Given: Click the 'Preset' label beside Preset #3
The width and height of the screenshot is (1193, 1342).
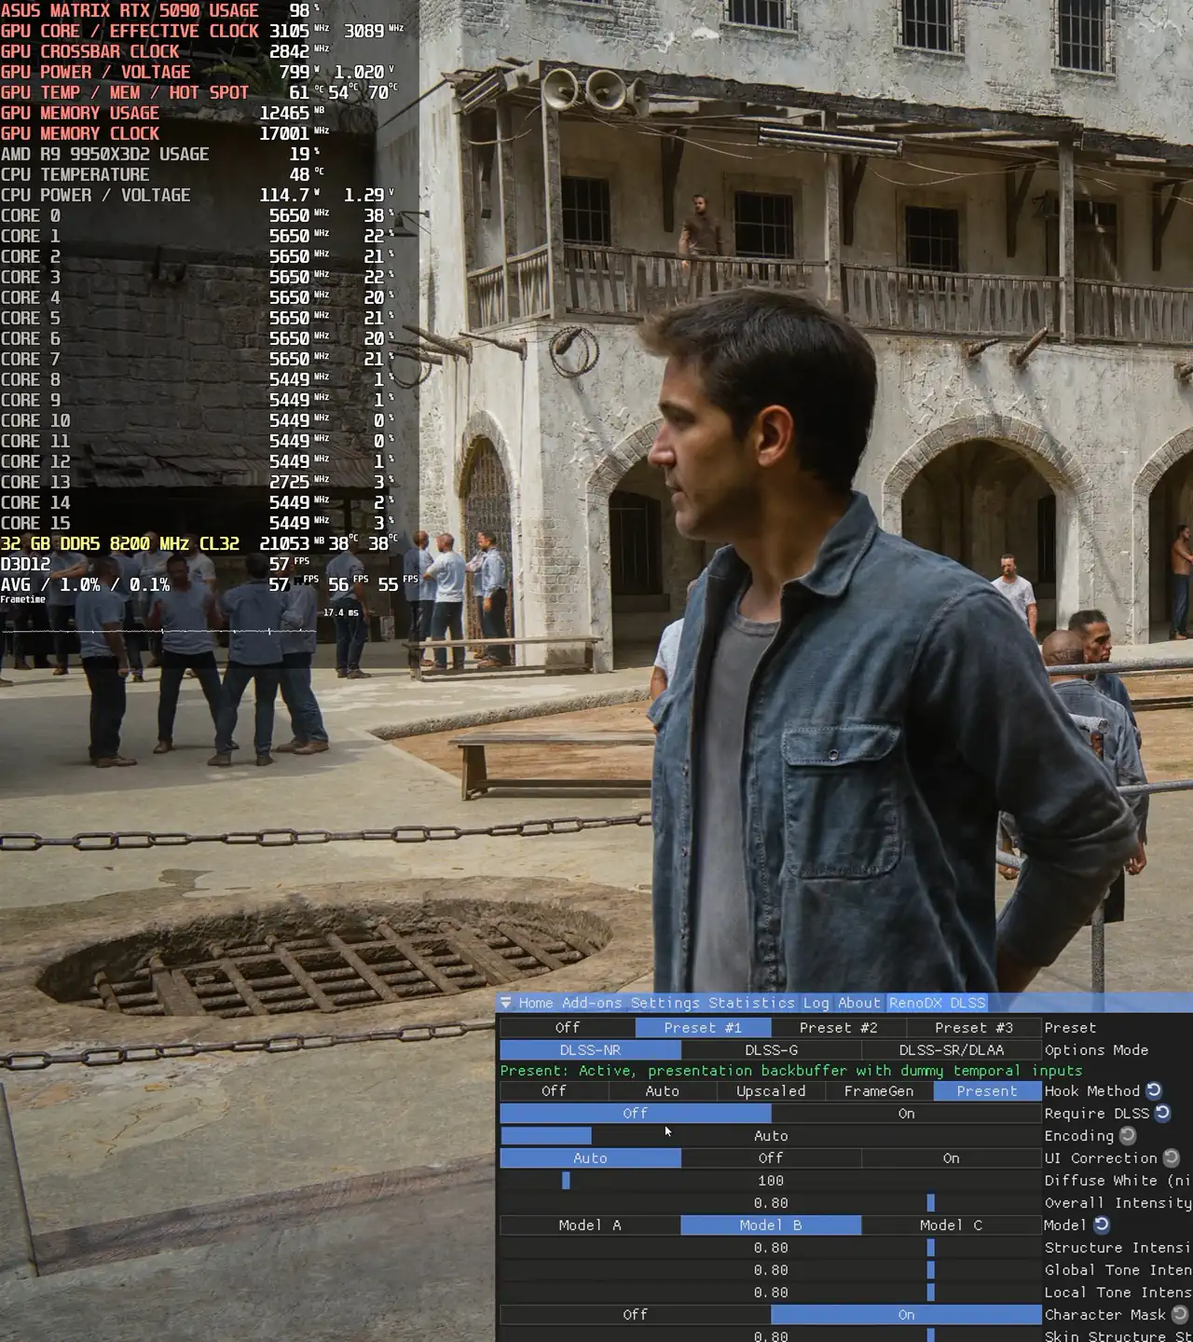Looking at the screenshot, I should [x=1070, y=1027].
